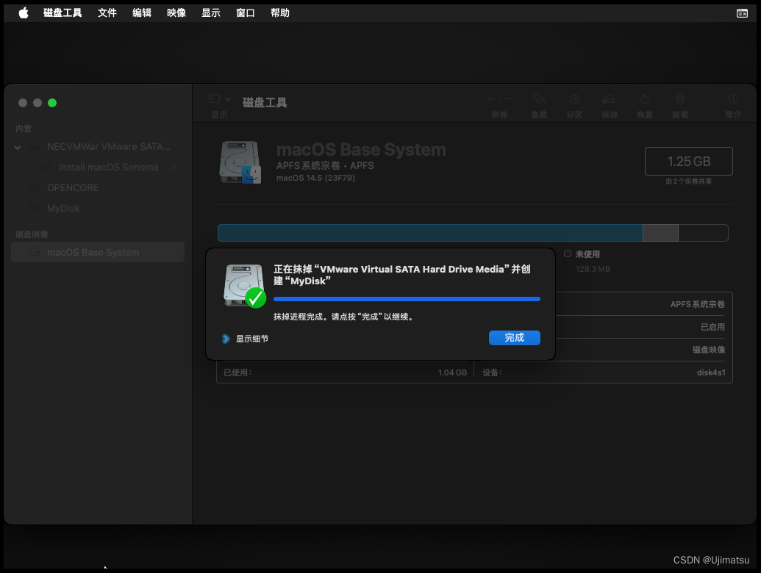Collapse the NECVMWar VMware SATA disk tree
This screenshot has width=761, height=573.
[18, 147]
